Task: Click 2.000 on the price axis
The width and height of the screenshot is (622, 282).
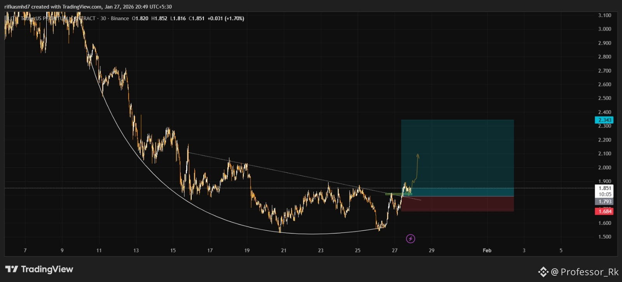Action: (605, 168)
